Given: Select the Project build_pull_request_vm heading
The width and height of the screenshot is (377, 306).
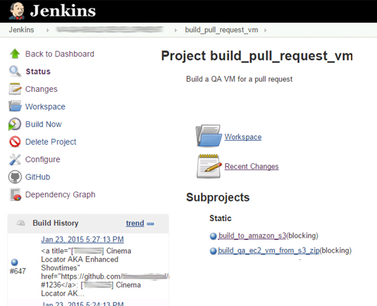Looking at the screenshot, I should click(x=257, y=56).
